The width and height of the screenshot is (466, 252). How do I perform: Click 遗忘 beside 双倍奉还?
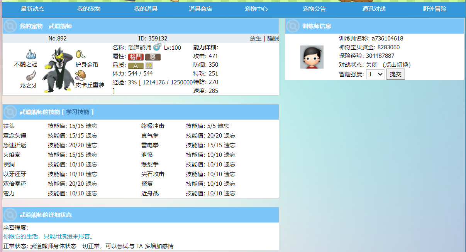point(92,184)
